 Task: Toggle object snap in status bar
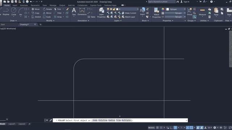point(192,127)
